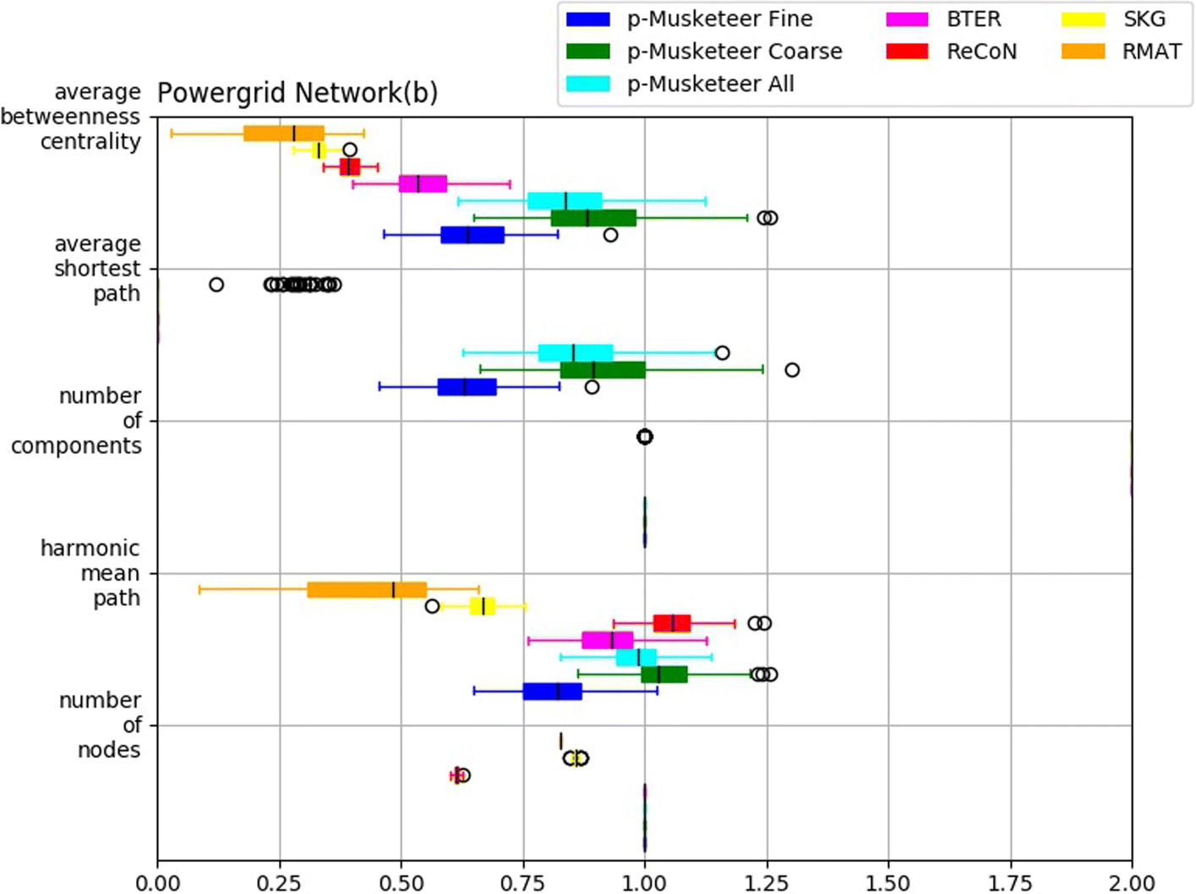1196x894 pixels.
Task: Click the cyan box in harmonic mean path
Action: (636, 657)
